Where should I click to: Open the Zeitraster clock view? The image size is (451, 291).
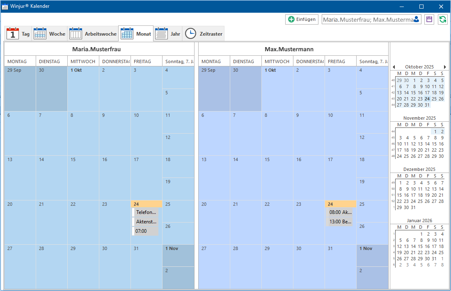coord(204,34)
